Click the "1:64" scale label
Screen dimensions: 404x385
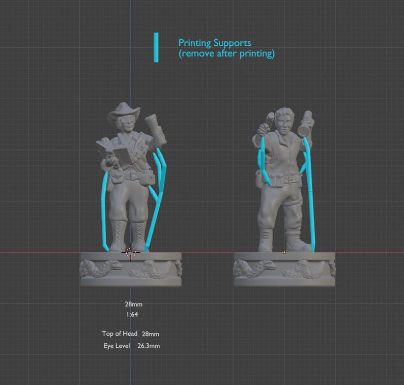coord(132,314)
